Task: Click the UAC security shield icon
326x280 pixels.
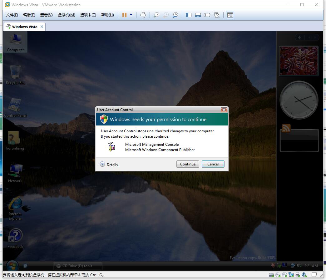Action: [x=104, y=119]
